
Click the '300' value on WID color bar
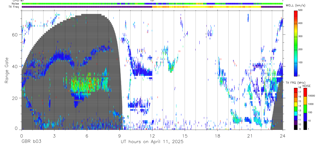(x=300, y=36)
